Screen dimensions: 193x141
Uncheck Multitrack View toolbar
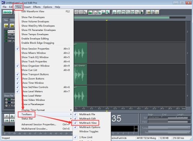tap(92, 123)
